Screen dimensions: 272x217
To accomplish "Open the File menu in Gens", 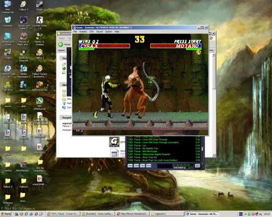I will pos(75,31).
